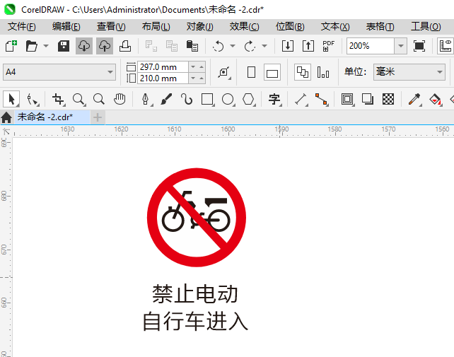Select the Pen tool
Screen dimensions: 454x357
tap(146, 99)
